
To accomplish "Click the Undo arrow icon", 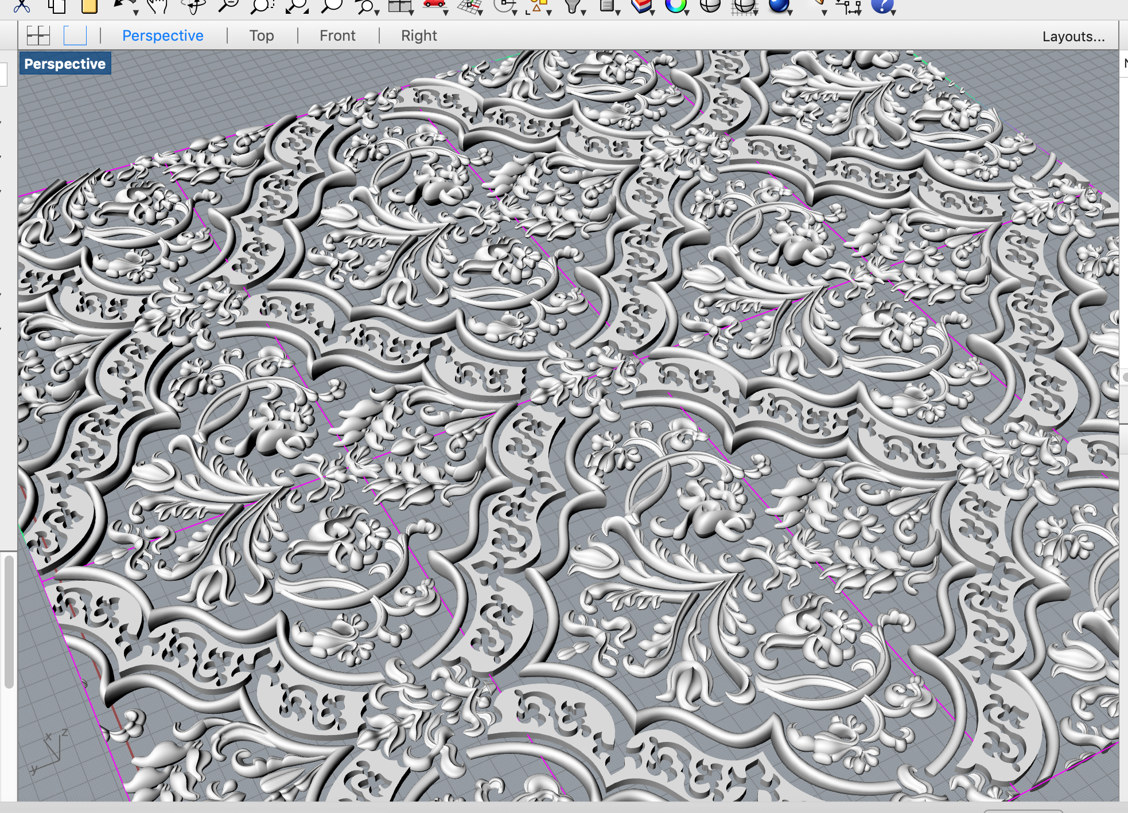I will pos(123,5).
